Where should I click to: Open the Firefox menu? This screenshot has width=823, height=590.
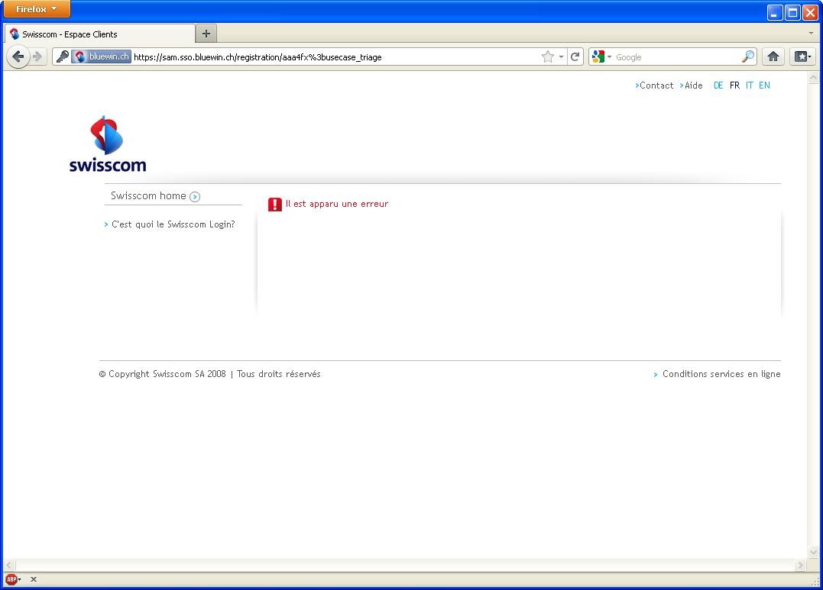36,9
